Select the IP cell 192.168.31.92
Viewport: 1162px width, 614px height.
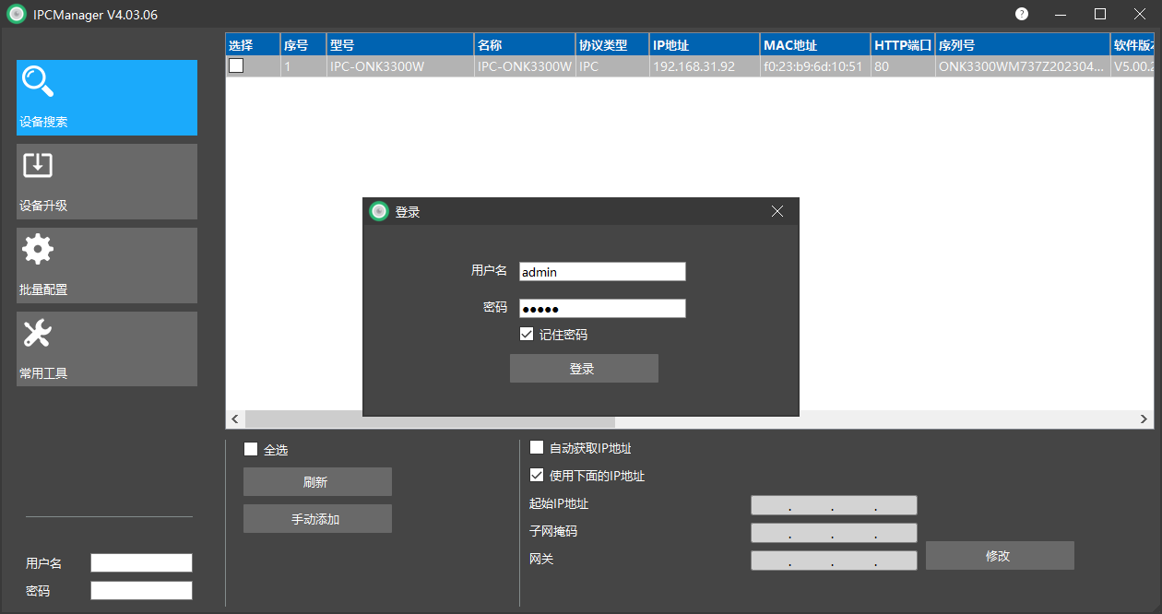705,66
